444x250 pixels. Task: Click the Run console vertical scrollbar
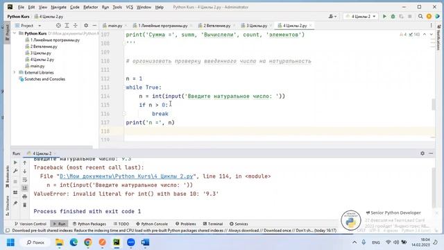[434, 187]
